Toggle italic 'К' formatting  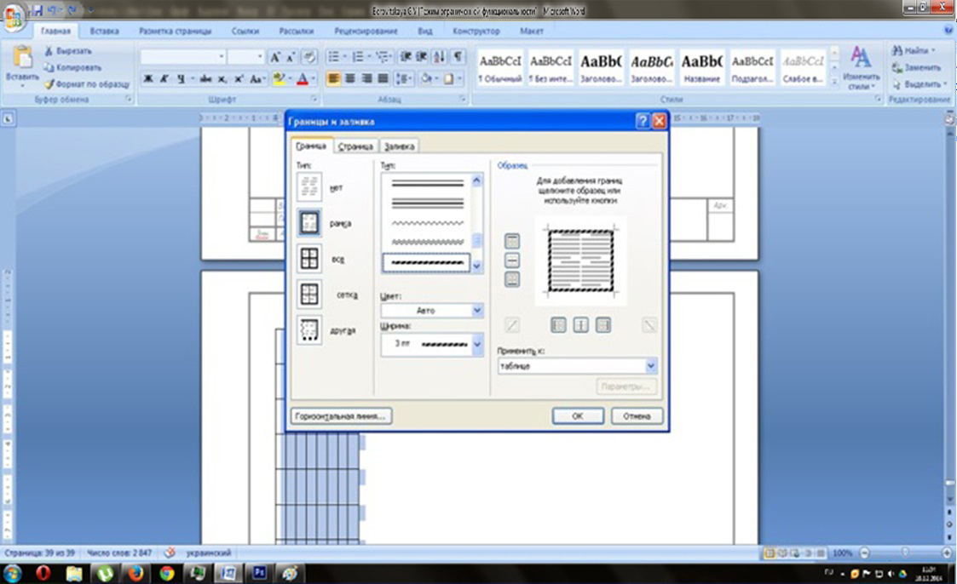pos(164,78)
